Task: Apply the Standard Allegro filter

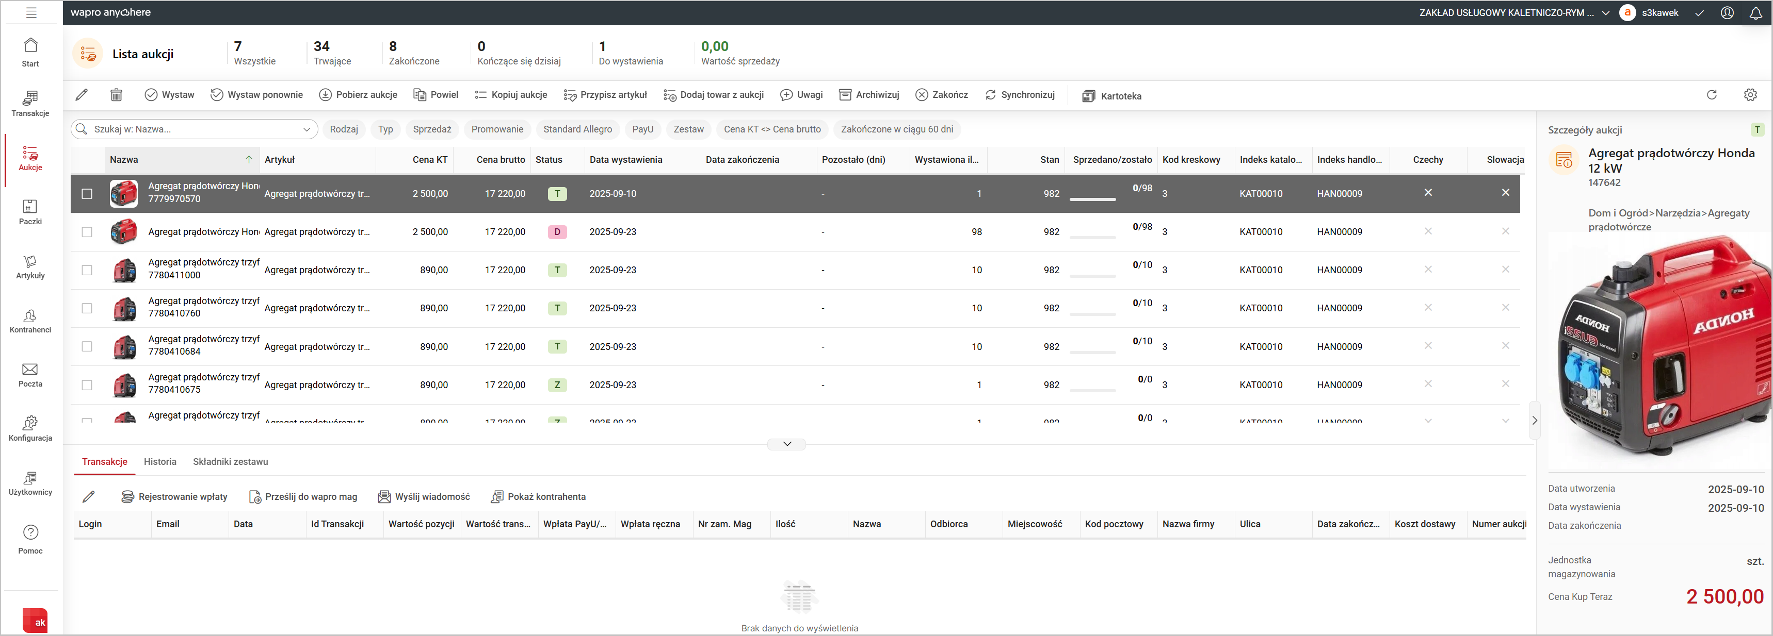Action: point(577,129)
